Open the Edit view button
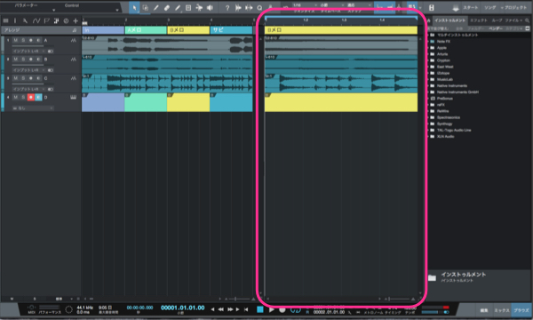This screenshot has width=533, height=320. pos(484,310)
